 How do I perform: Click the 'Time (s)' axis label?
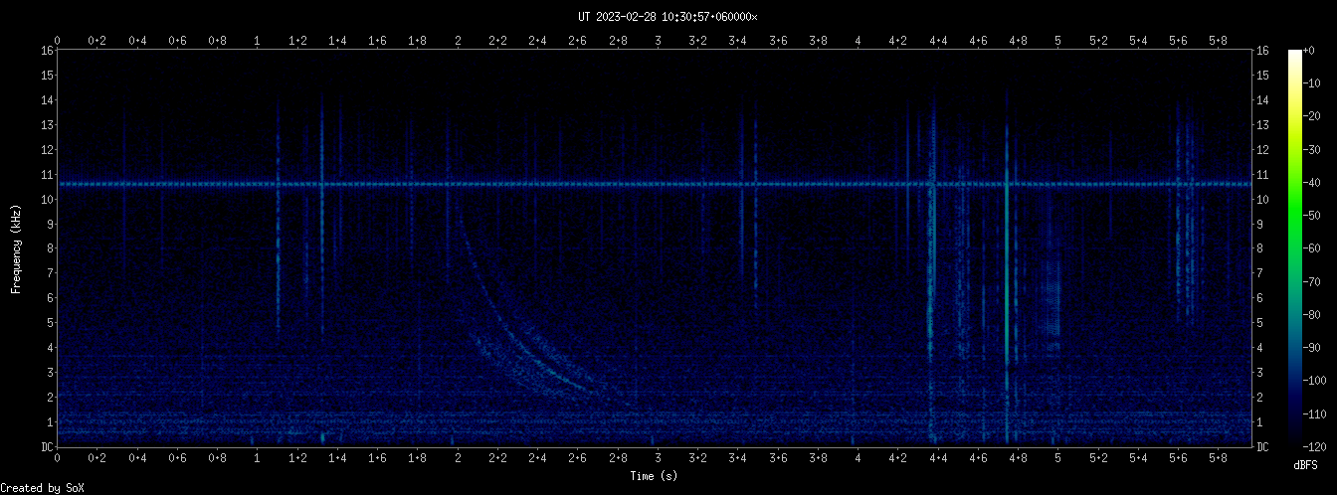(654, 476)
